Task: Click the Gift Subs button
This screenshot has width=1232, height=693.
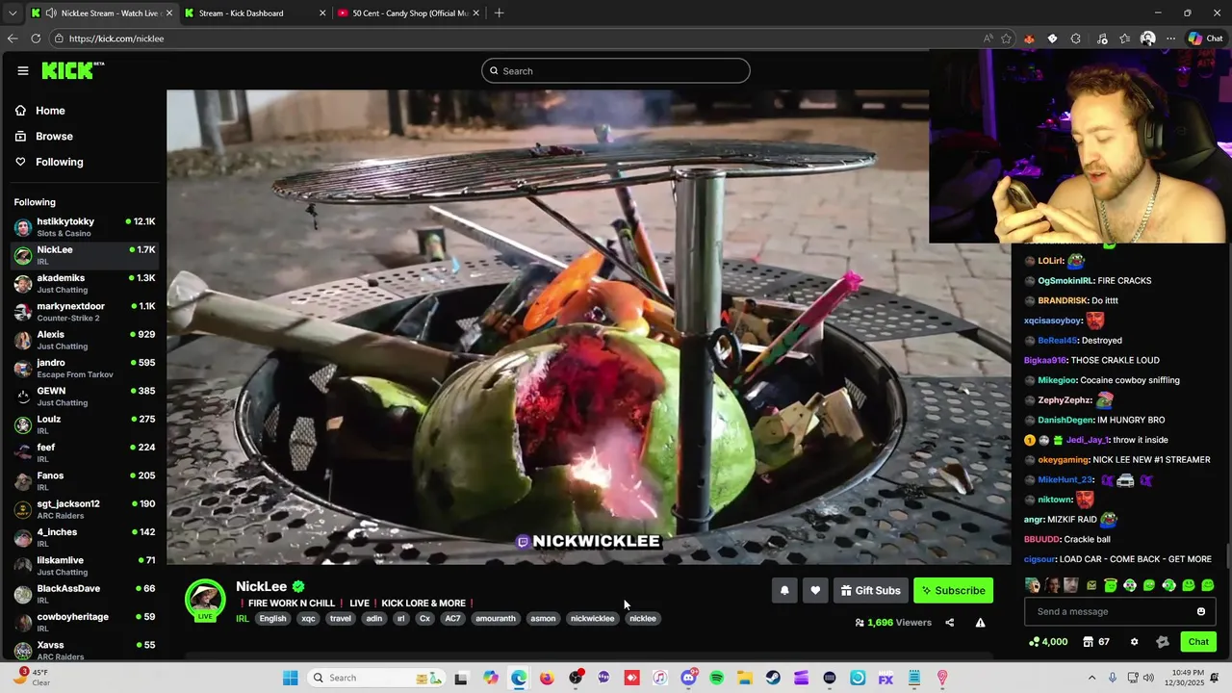Action: click(x=871, y=591)
